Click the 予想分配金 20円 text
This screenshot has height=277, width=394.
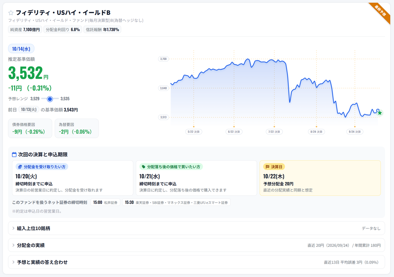pyautogui.click(x=278, y=184)
